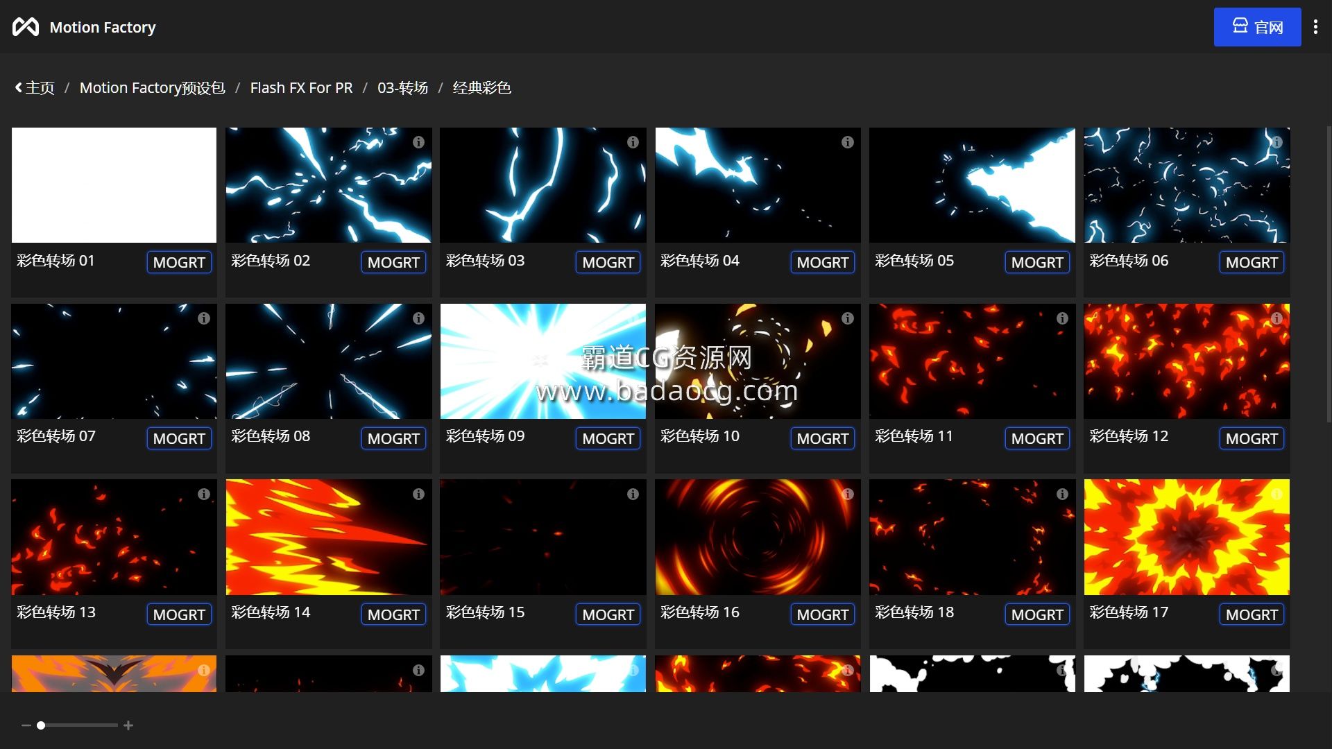
Task: Show info icon for 彩色转场 03
Action: (633, 142)
